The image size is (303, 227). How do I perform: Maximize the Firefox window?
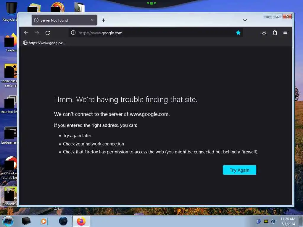pos(277,17)
